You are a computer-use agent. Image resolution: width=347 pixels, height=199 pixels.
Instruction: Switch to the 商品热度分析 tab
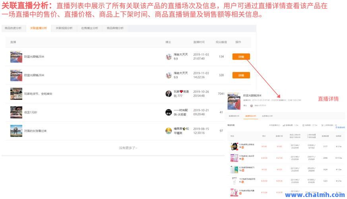click(x=13, y=28)
